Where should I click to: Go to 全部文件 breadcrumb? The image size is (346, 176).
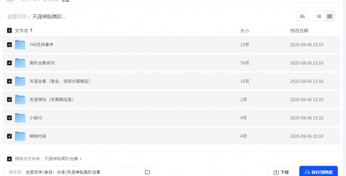click(17, 16)
